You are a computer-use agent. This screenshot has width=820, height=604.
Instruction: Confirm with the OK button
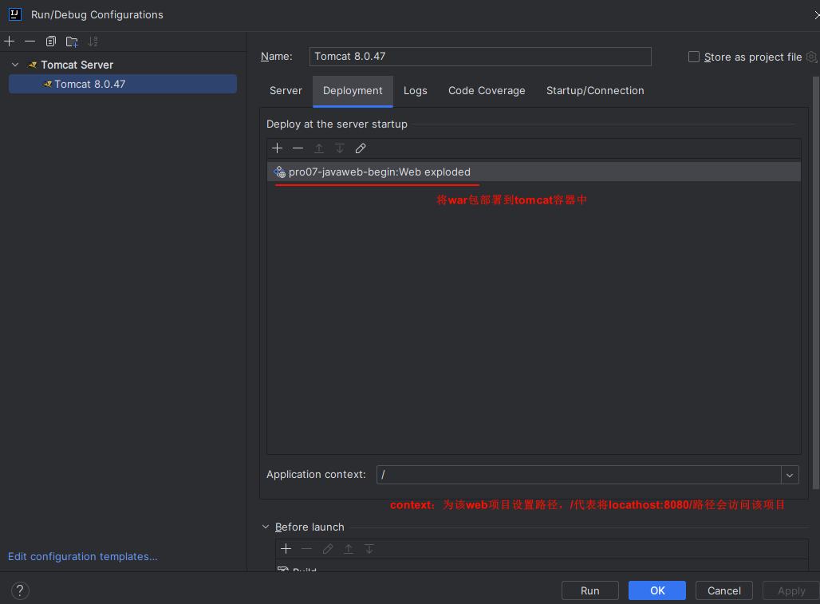pos(657,590)
